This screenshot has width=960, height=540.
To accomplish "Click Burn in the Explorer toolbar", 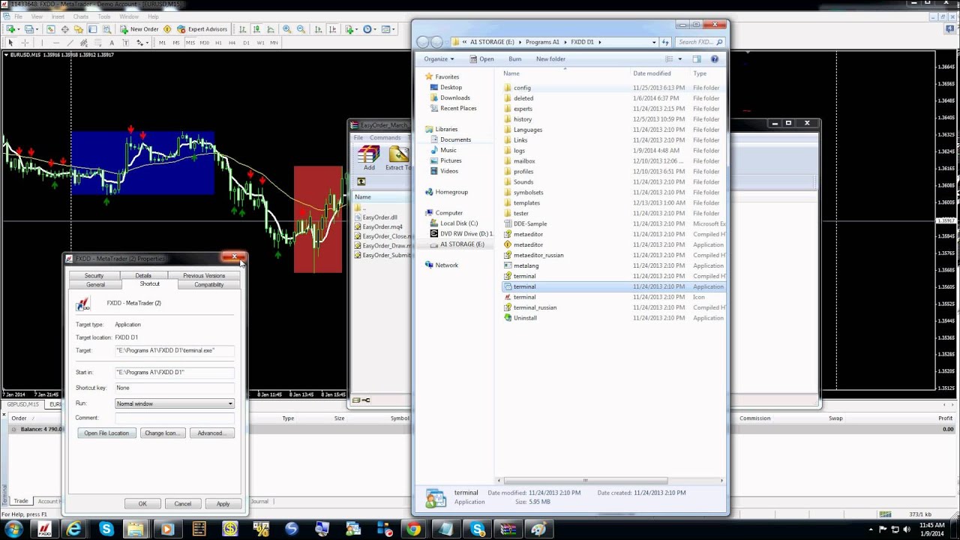I will (x=514, y=58).
